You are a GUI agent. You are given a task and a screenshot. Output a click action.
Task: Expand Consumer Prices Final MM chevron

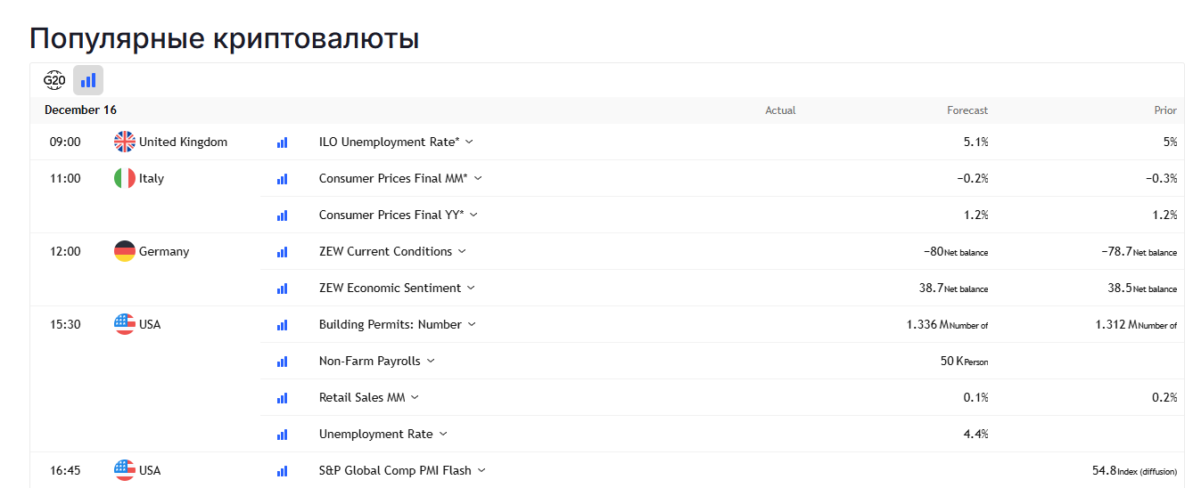(x=478, y=178)
